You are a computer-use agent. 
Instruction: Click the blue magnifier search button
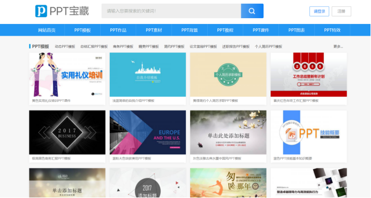(252, 11)
